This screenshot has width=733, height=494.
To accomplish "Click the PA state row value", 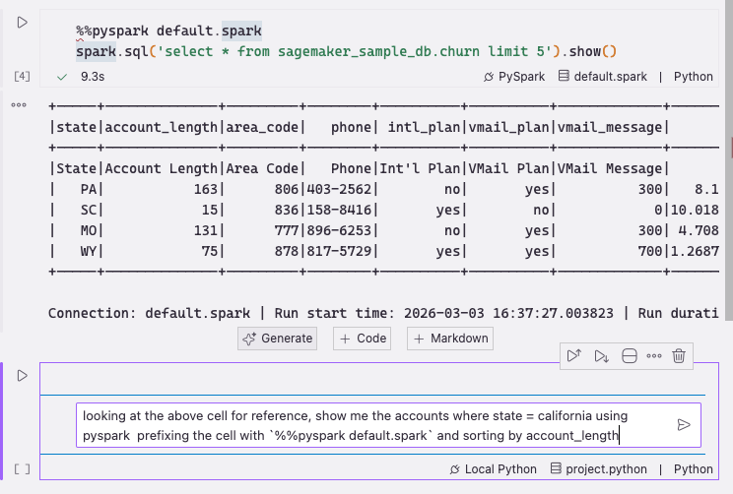I will pyautogui.click(x=89, y=189).
